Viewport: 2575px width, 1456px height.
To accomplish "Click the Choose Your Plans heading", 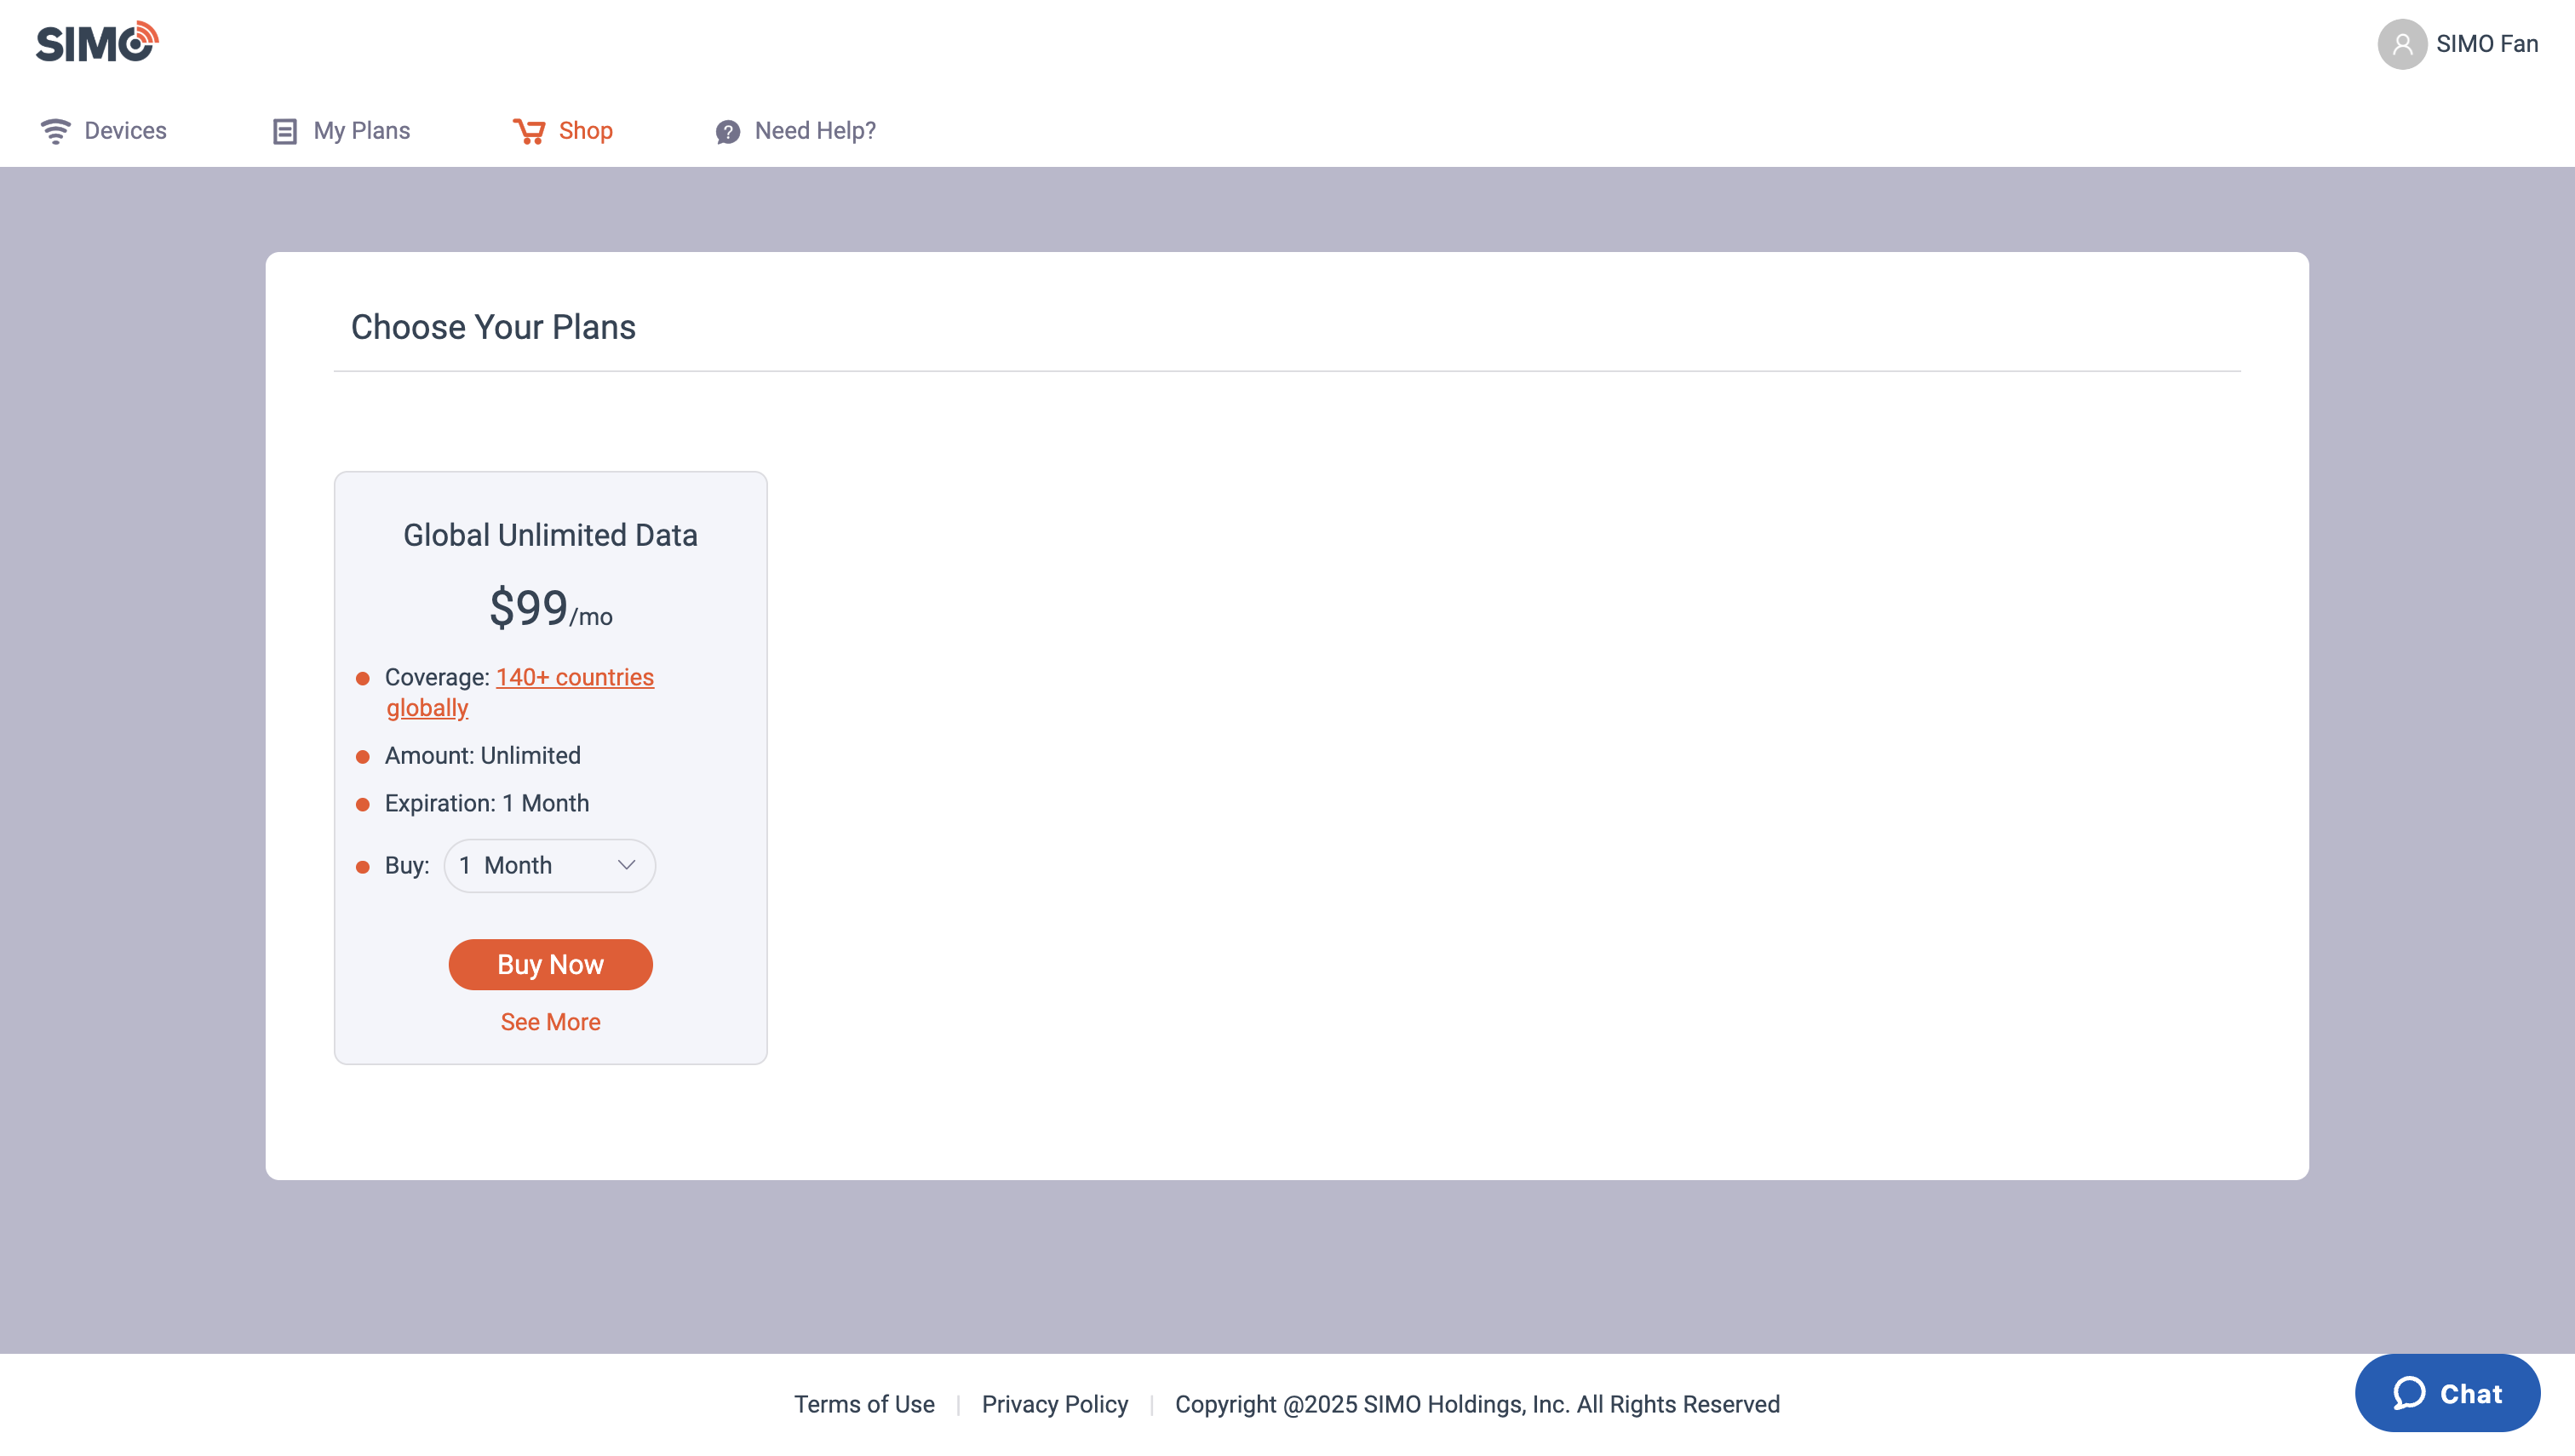I will [x=493, y=327].
